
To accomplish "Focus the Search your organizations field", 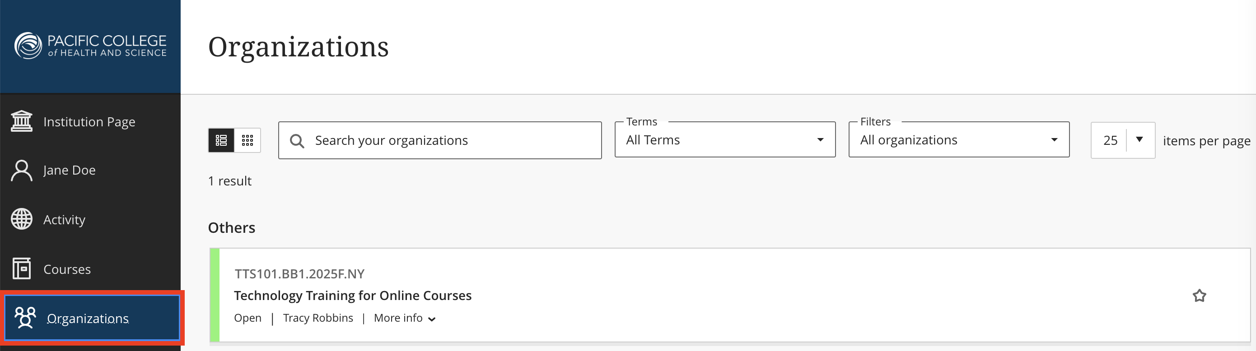I will [x=440, y=140].
